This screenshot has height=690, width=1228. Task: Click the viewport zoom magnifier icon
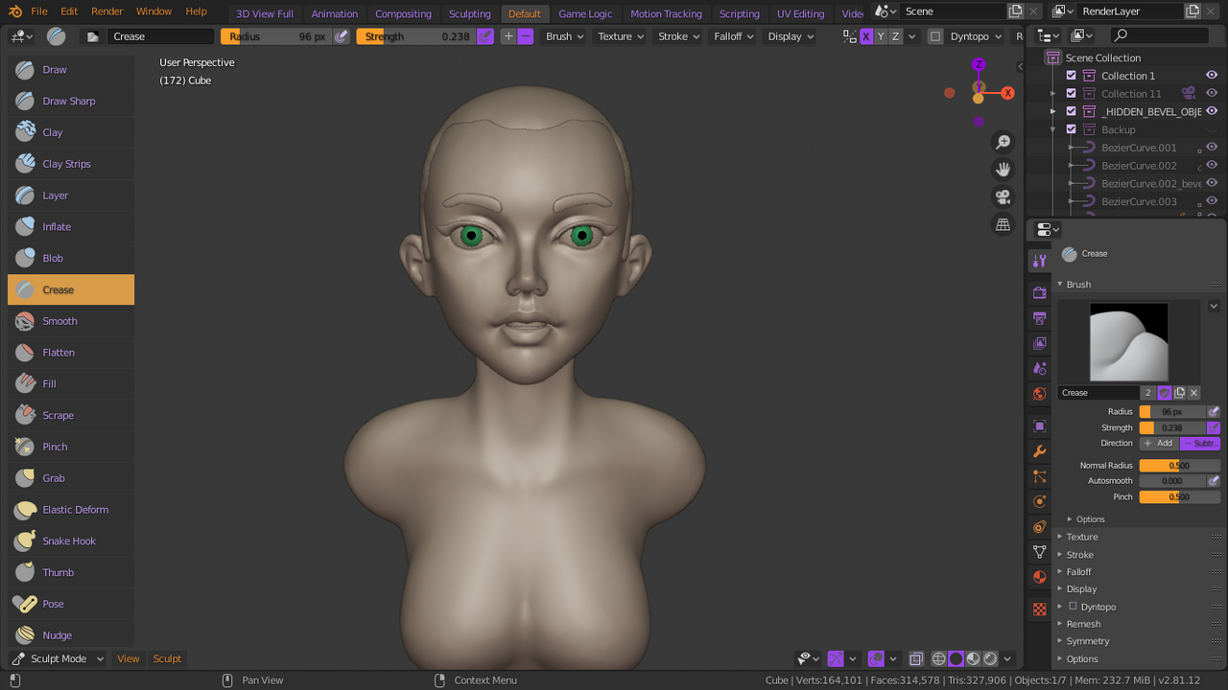click(x=1003, y=142)
